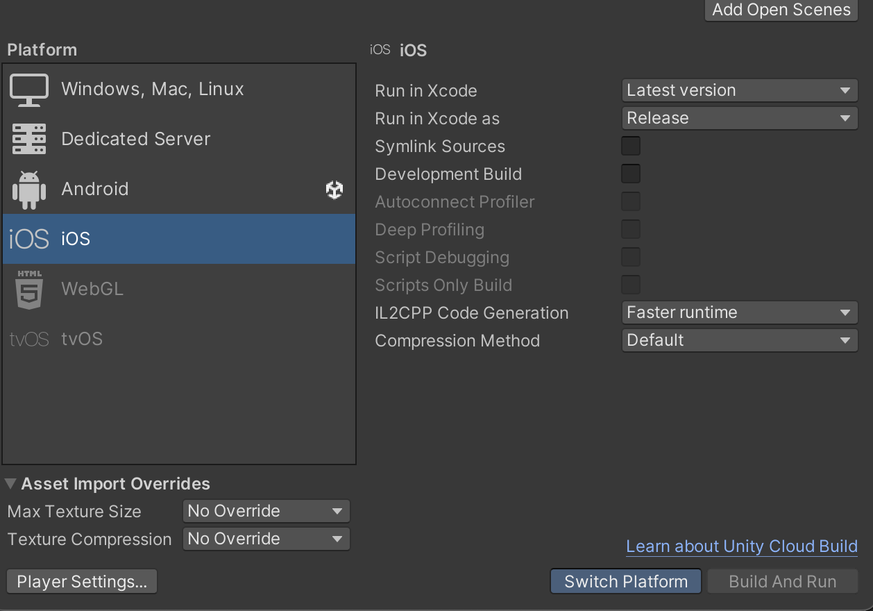Click the iOS icon in the settings header

[379, 49]
